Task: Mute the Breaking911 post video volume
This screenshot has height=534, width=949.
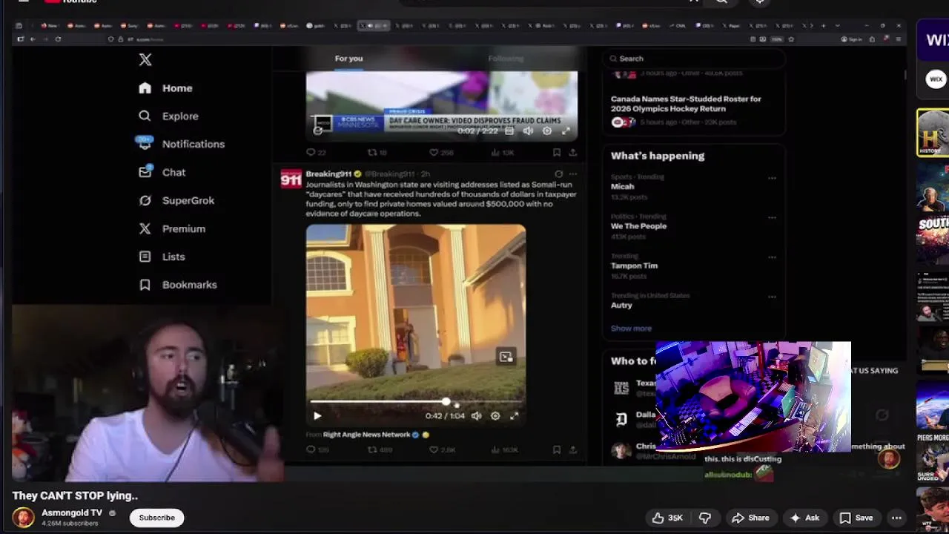Action: (x=477, y=416)
